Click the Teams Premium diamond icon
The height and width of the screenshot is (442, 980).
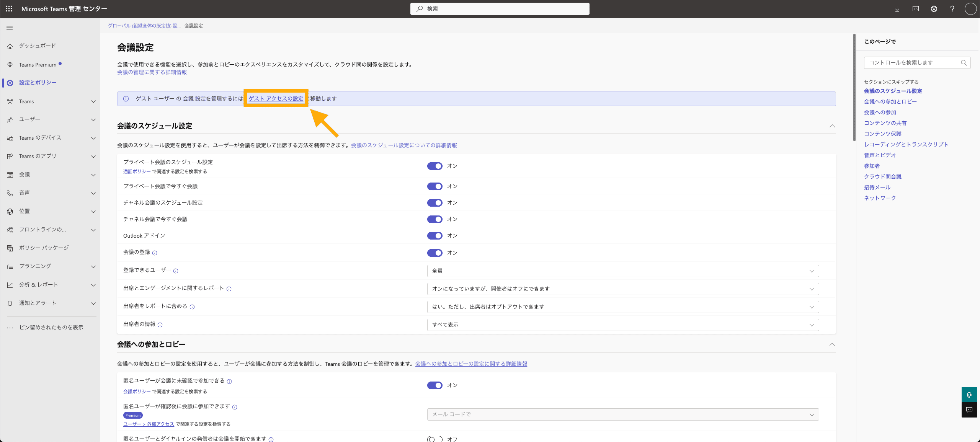(10, 65)
